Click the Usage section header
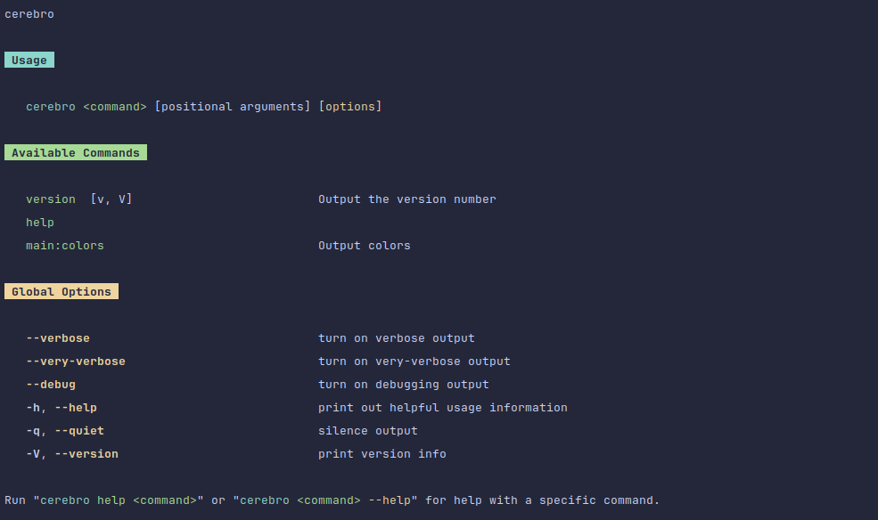 point(29,61)
